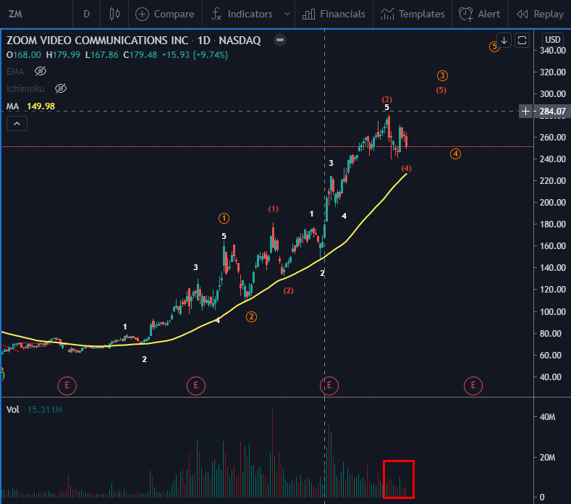571x504 pixels.
Task: Click the rightmost earnings E marker
Action: tap(473, 385)
